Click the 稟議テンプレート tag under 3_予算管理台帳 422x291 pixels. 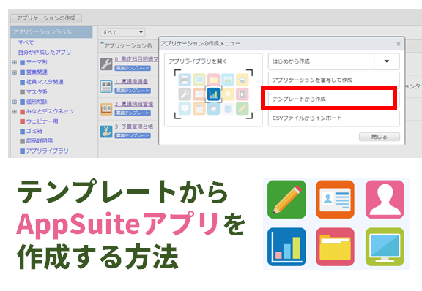click(x=133, y=136)
